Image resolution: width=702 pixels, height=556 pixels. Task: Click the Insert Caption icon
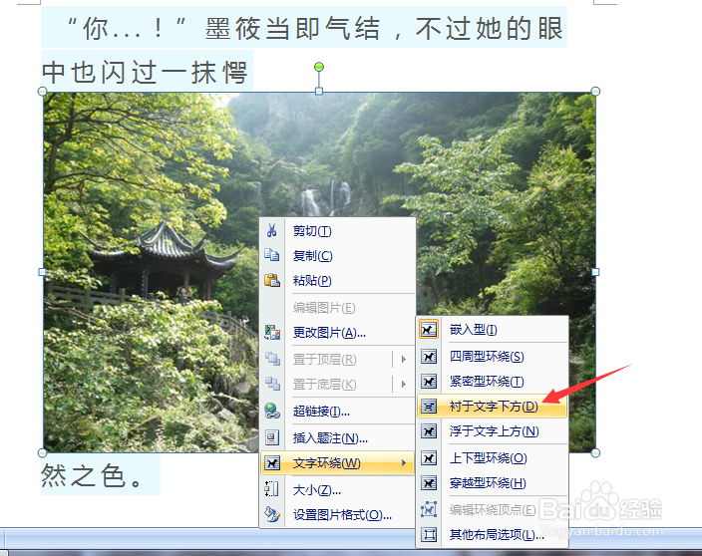[x=272, y=437]
